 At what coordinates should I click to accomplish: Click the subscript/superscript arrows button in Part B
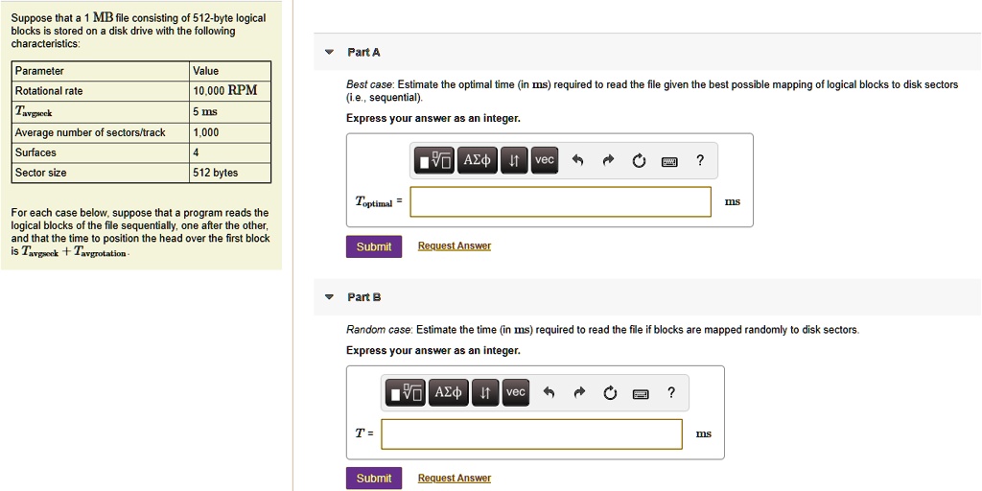pos(485,392)
